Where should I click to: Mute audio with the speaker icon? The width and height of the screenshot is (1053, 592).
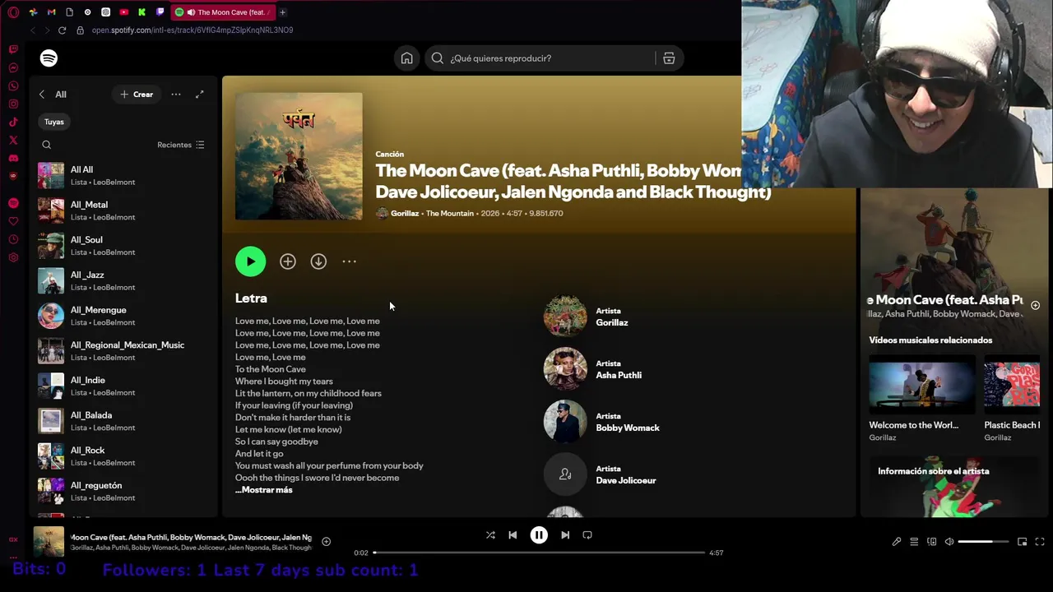click(x=949, y=542)
